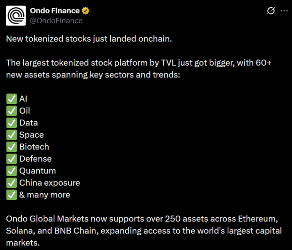Image resolution: width=292 pixels, height=250 pixels.
Task: Click the checkmark beside & many more
Action: [x=12, y=195]
